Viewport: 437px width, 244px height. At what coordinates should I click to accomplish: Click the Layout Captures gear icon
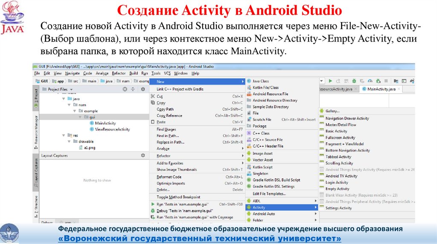point(143,156)
